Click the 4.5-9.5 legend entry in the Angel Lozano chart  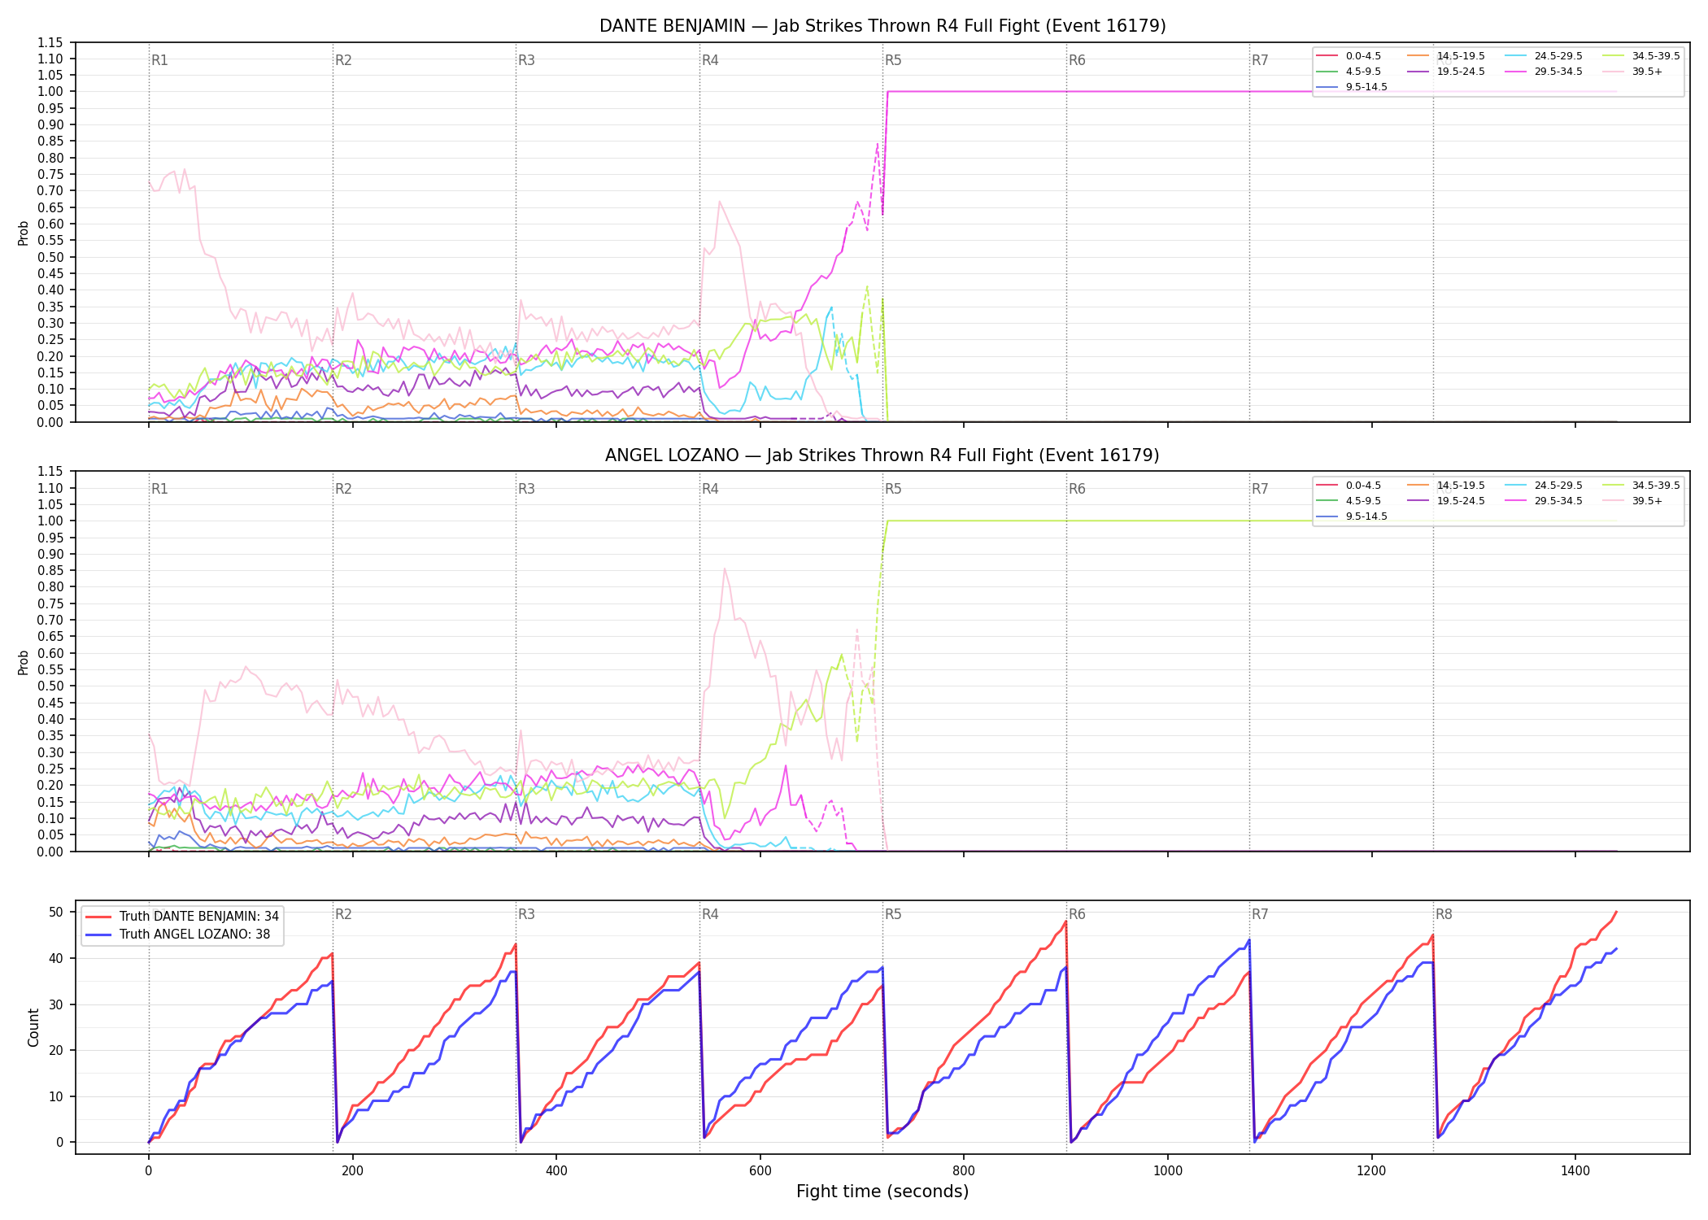(x=1349, y=501)
